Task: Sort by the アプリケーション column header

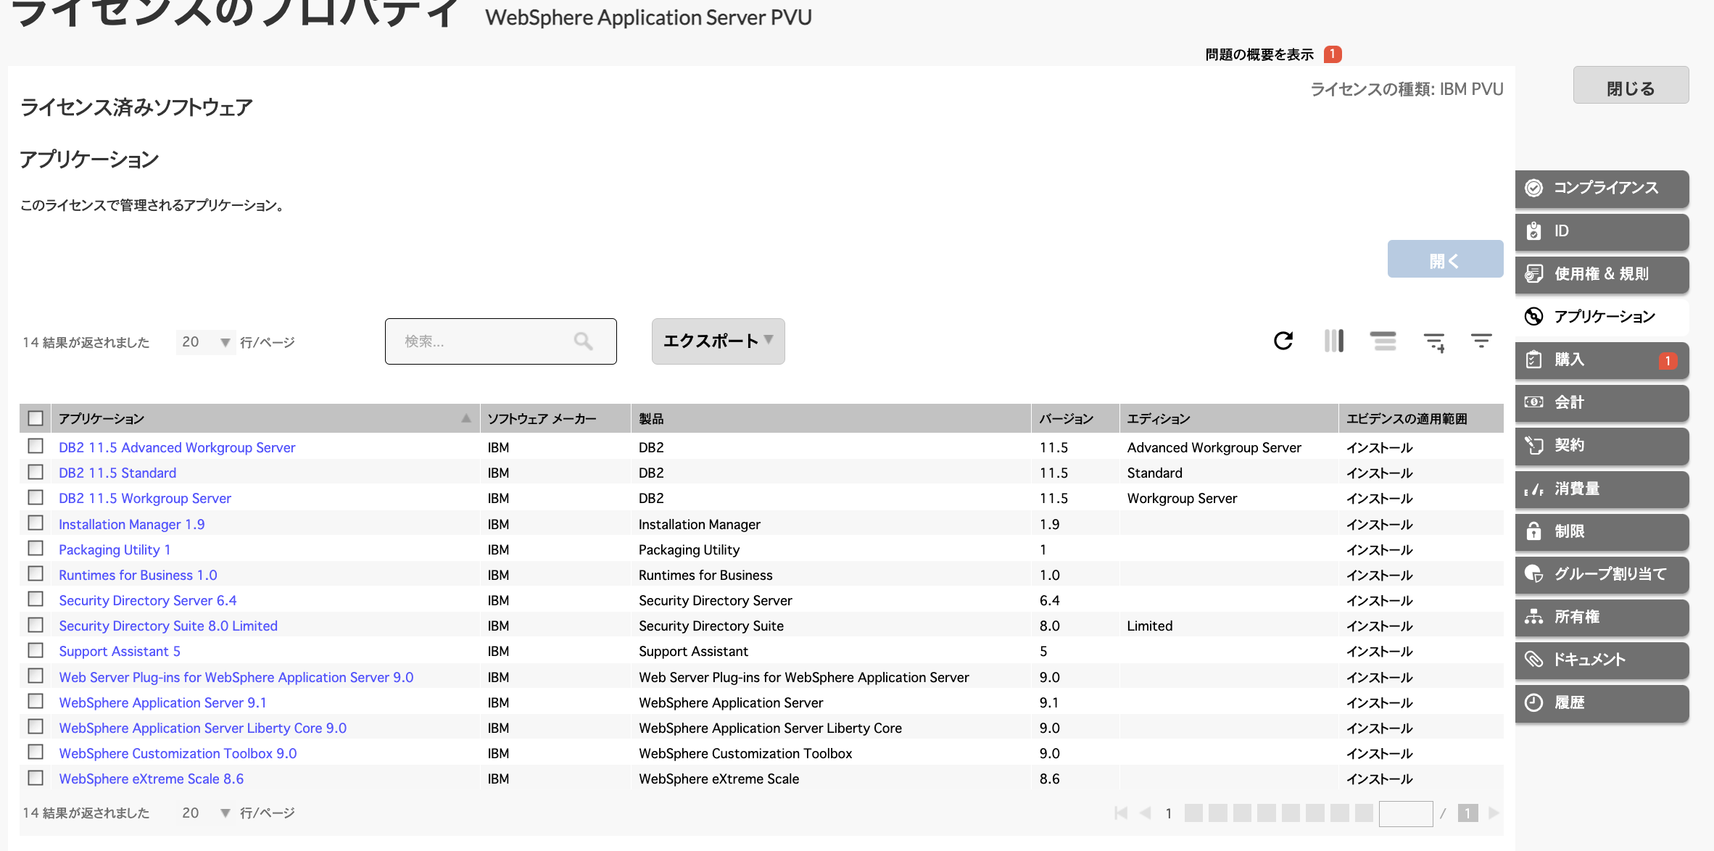Action: (x=265, y=418)
